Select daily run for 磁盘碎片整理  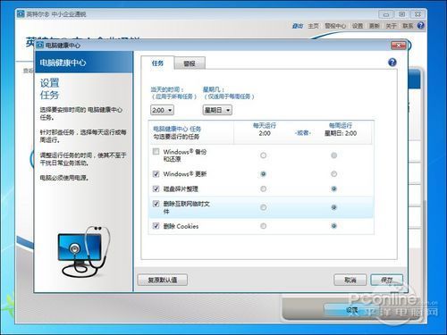pos(263,188)
